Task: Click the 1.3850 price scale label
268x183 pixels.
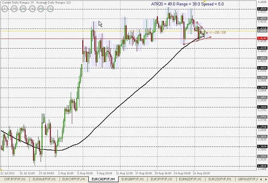Action: [262, 98]
